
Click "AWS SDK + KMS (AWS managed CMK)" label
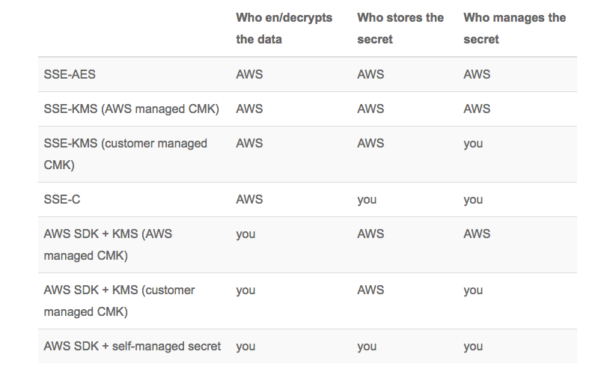pyautogui.click(x=108, y=245)
